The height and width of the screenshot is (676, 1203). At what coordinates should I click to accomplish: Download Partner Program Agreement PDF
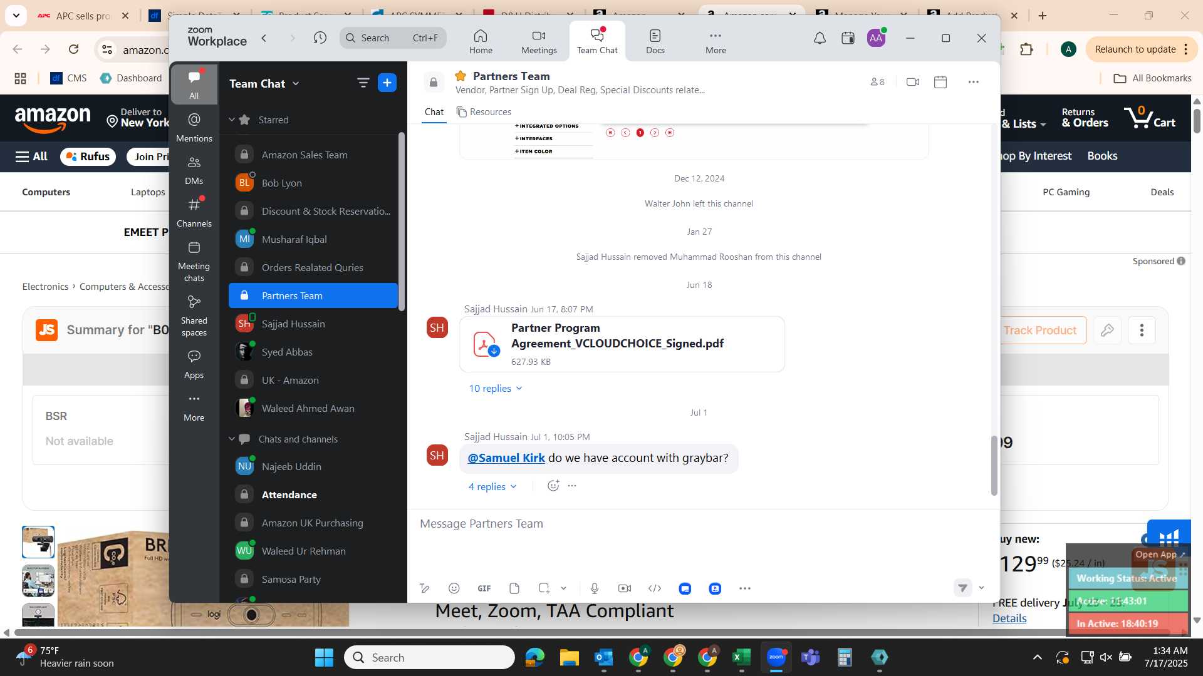(494, 351)
